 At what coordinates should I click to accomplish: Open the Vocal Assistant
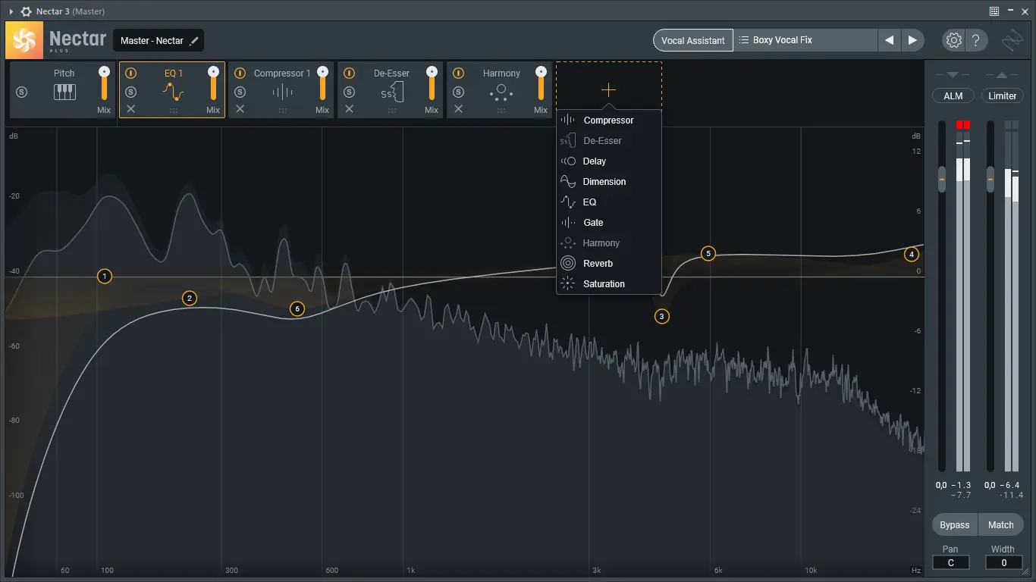pyautogui.click(x=693, y=40)
